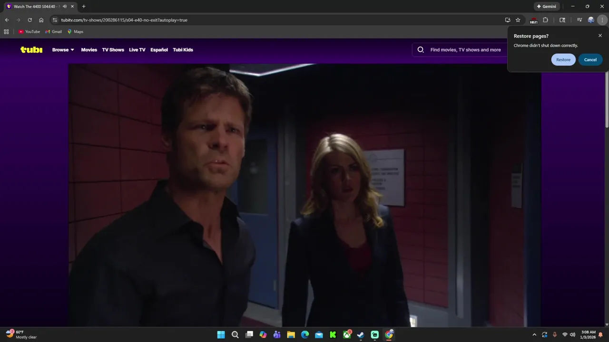Open Google Lens search icon in toolbar
Screen dimensions: 609x342
pos(562,20)
